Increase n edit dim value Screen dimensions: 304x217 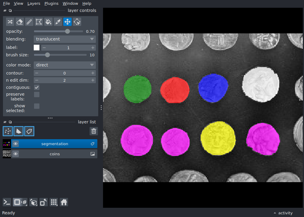tap(93, 80)
